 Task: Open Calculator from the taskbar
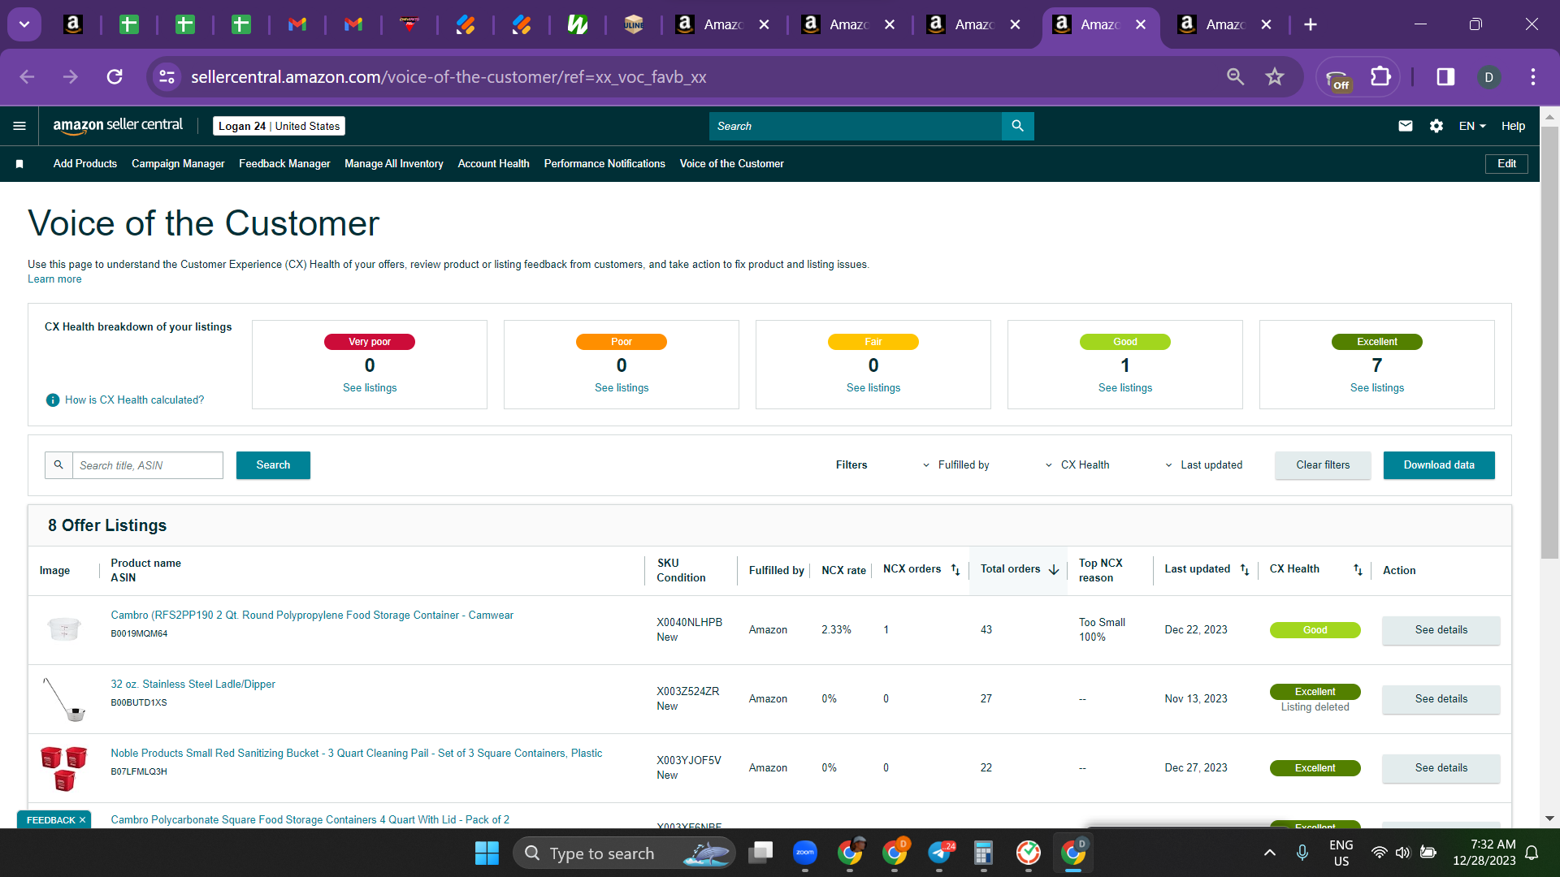point(983,853)
